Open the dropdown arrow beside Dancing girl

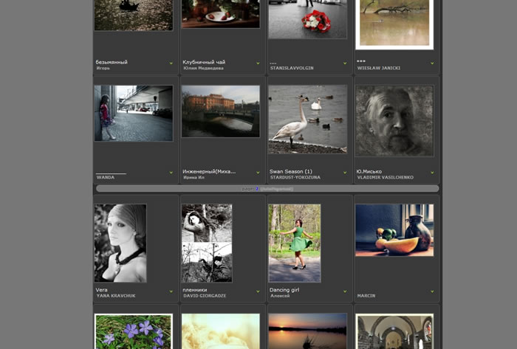click(345, 291)
